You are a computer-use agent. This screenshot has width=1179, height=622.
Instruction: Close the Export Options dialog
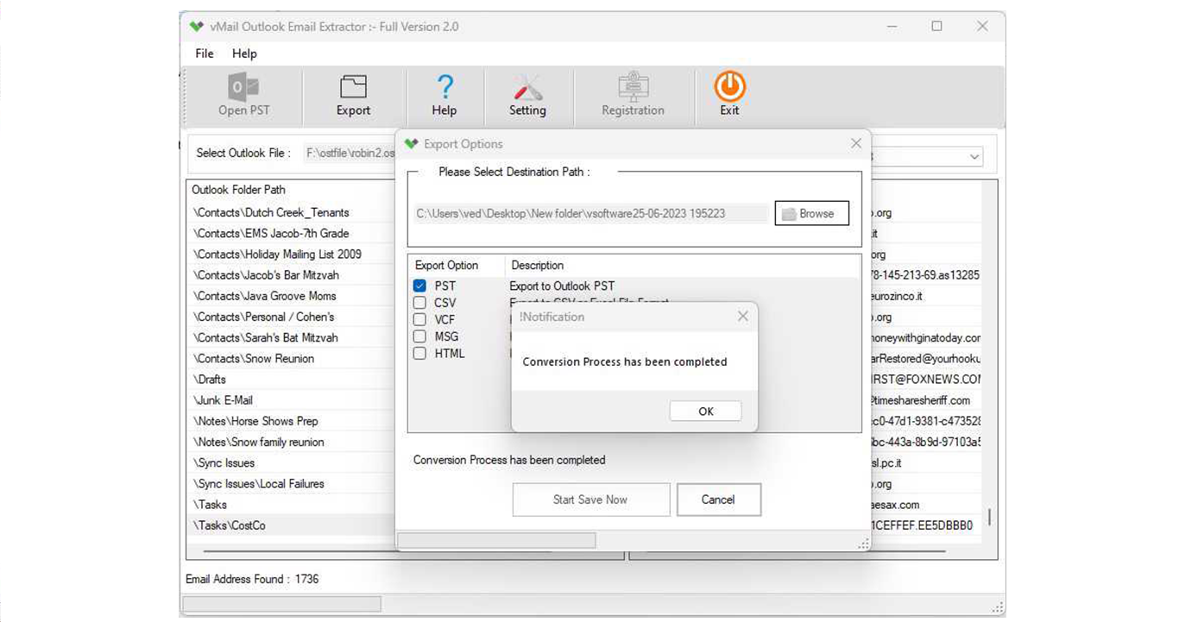(856, 143)
